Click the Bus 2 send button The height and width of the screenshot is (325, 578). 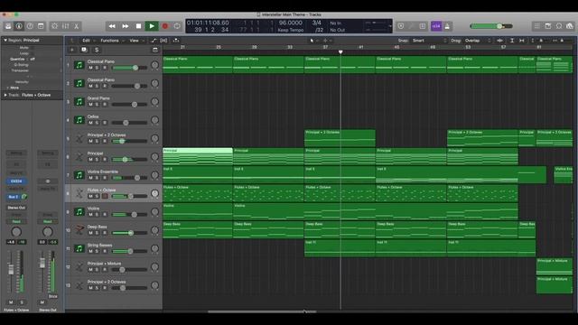[14, 197]
